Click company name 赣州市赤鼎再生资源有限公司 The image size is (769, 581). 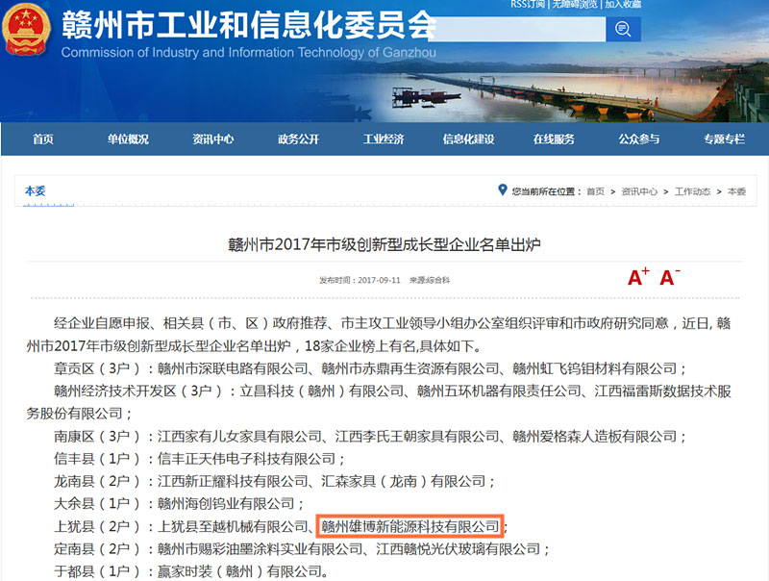pyautogui.click(x=410, y=368)
